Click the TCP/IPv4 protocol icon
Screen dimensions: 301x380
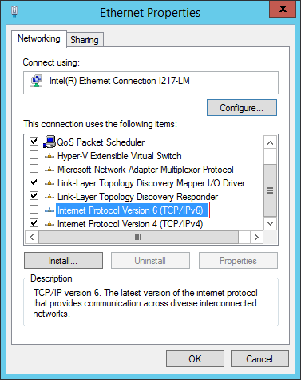tap(50, 224)
